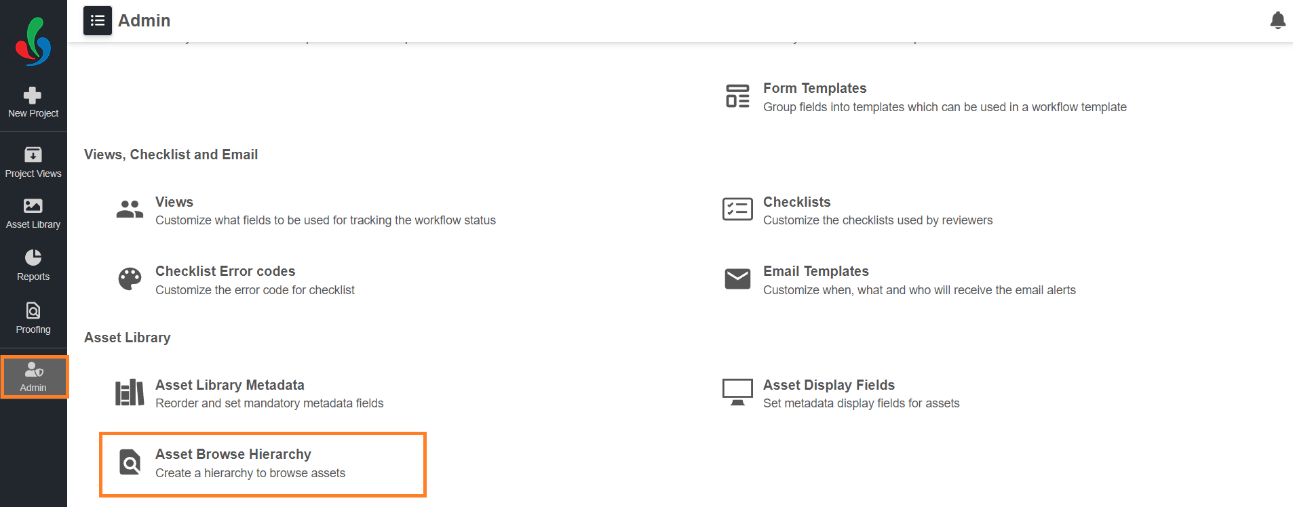This screenshot has height=507, width=1293.
Task: Click the Asset Display Fields monitor icon
Action: pyautogui.click(x=737, y=392)
